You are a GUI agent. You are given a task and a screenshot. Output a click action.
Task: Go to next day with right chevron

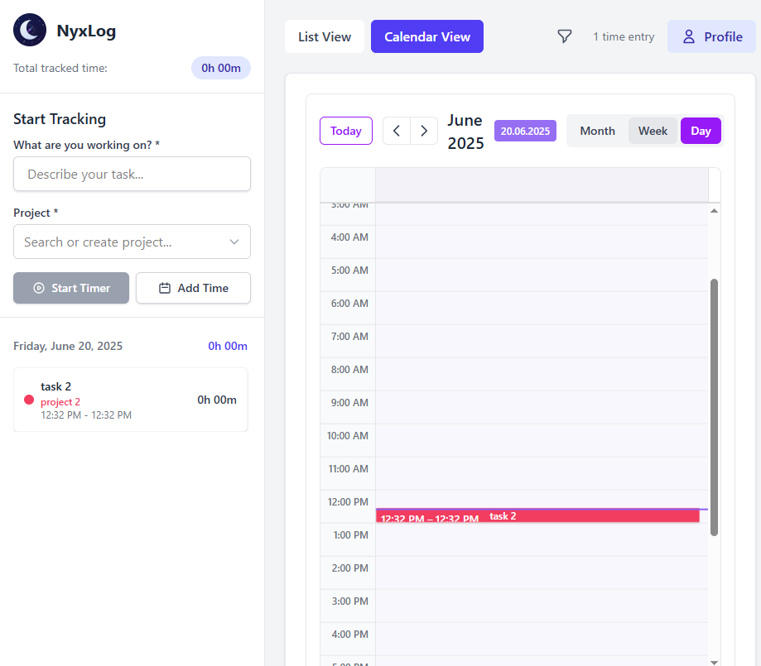click(x=424, y=131)
